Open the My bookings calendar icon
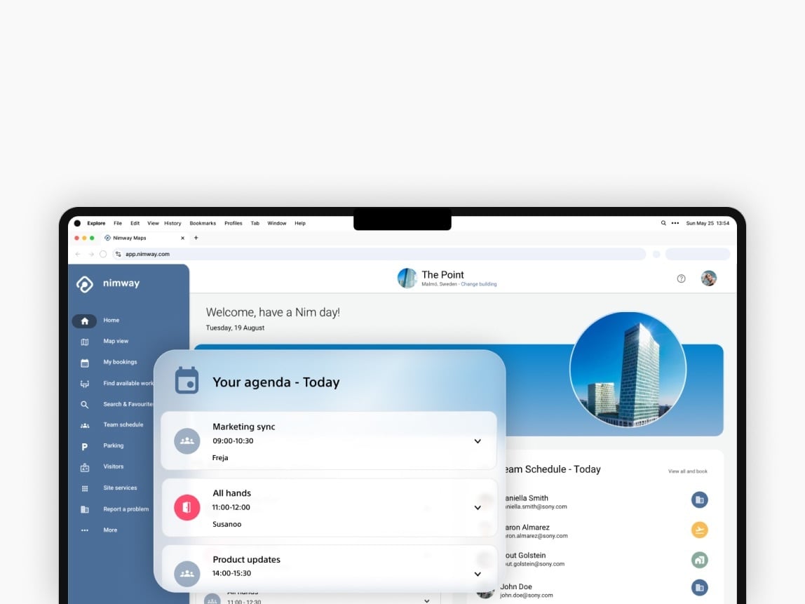805x604 pixels. 85,363
